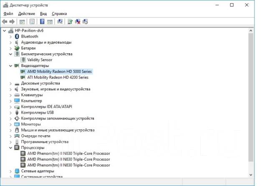Click the Back arrow toolbar button
This screenshot has width=267, height=186.
pyautogui.click(x=5, y=22)
